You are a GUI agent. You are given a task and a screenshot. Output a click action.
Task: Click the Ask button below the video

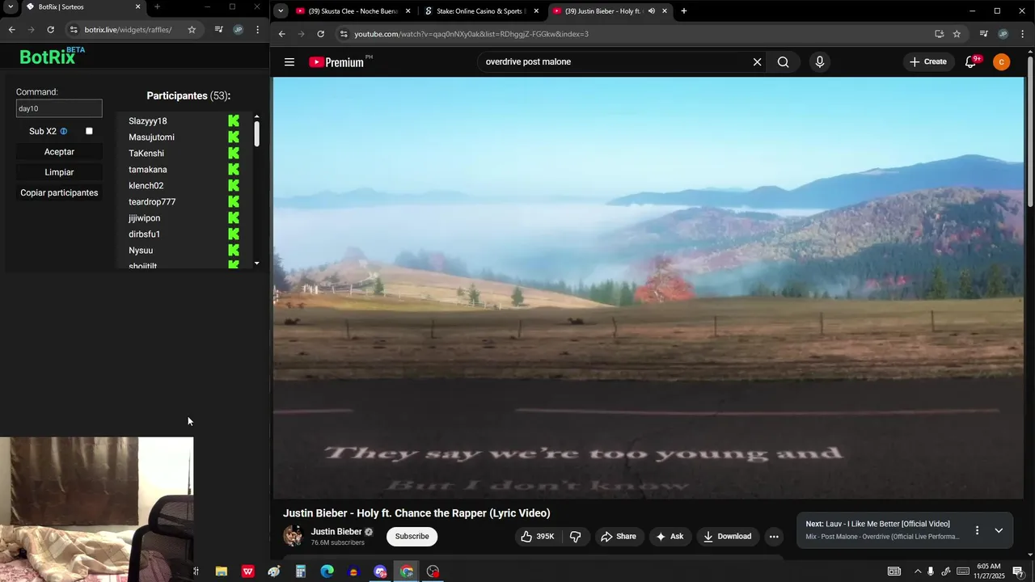[x=670, y=537]
